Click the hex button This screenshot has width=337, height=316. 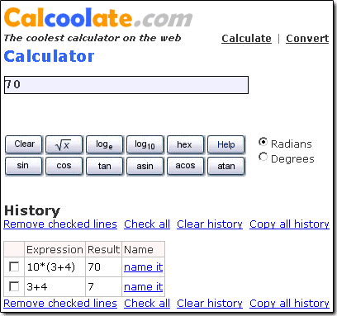pyautogui.click(x=185, y=144)
